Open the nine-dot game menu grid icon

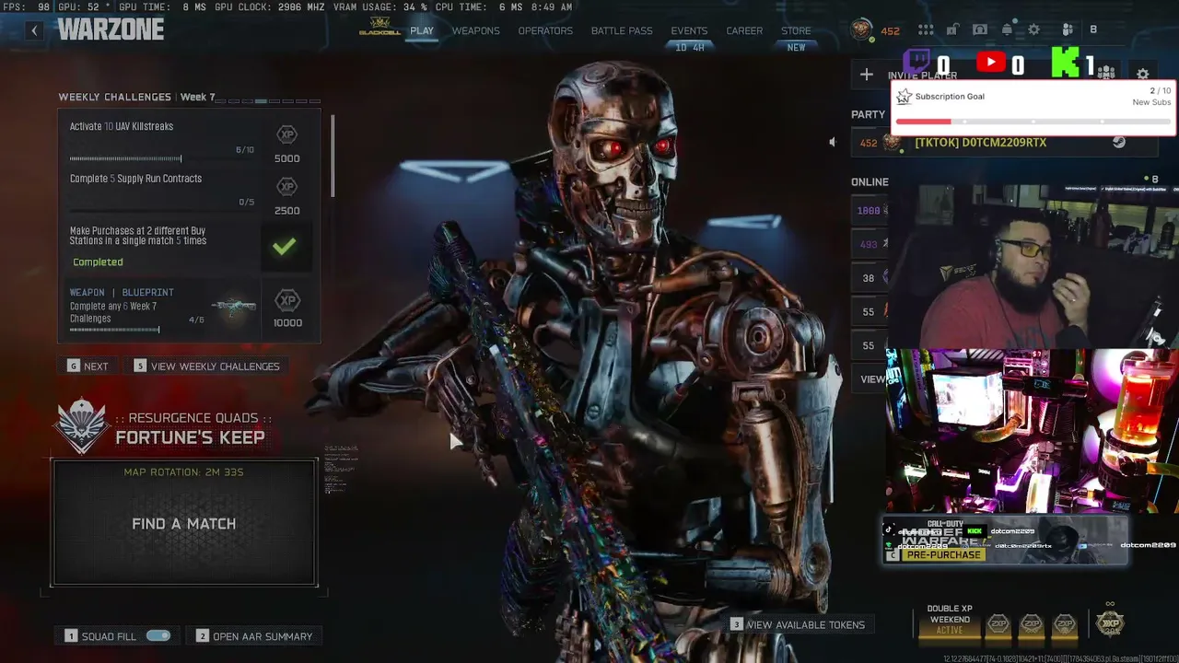point(926,29)
